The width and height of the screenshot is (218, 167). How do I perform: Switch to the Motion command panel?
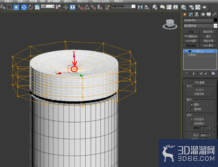203,15
